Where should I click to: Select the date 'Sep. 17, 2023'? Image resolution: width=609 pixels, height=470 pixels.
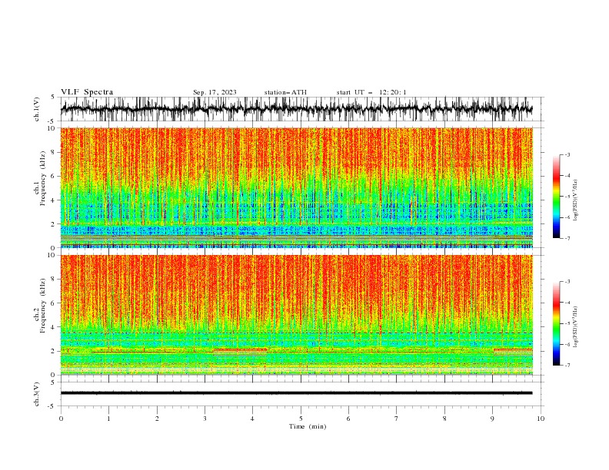pos(215,92)
